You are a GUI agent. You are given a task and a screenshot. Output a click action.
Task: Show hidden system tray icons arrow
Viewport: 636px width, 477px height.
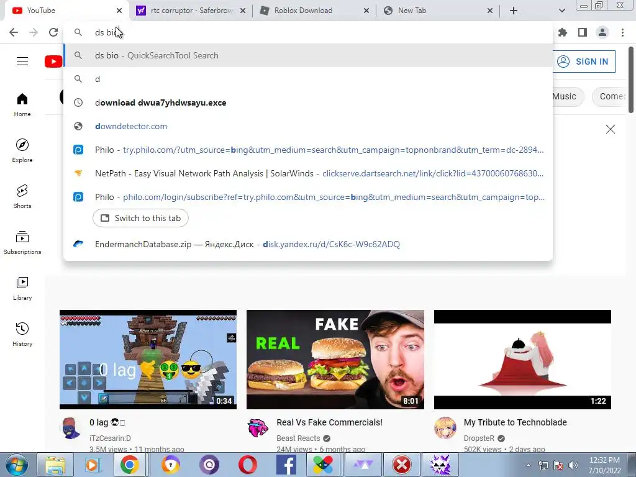pos(528,465)
